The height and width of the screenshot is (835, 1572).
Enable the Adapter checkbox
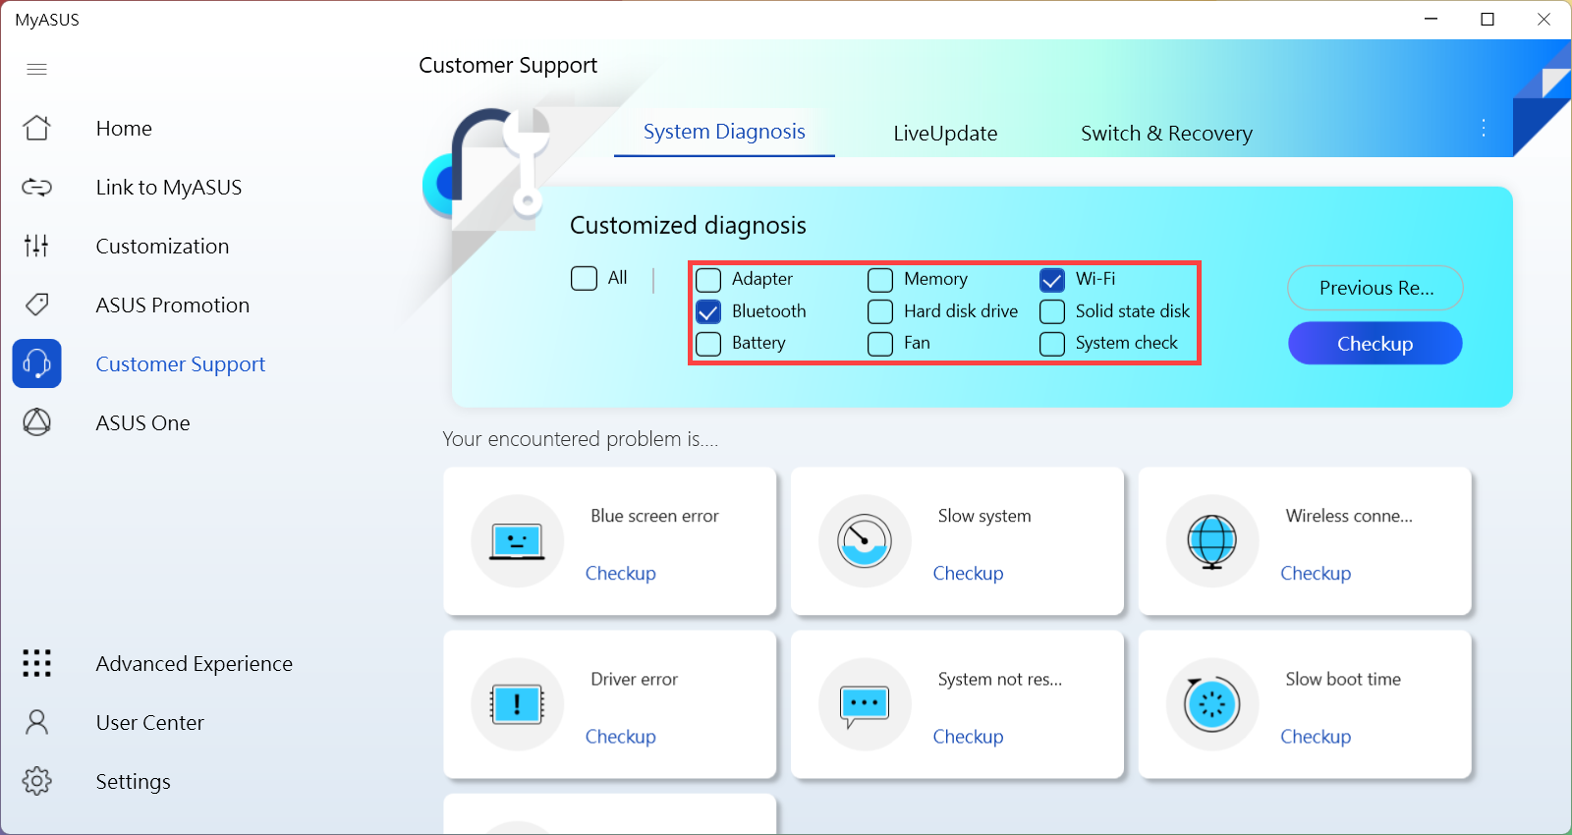708,280
